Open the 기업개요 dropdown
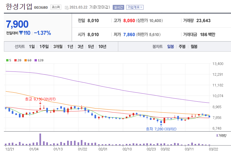The height and width of the screenshot is (154, 231). 135,7
